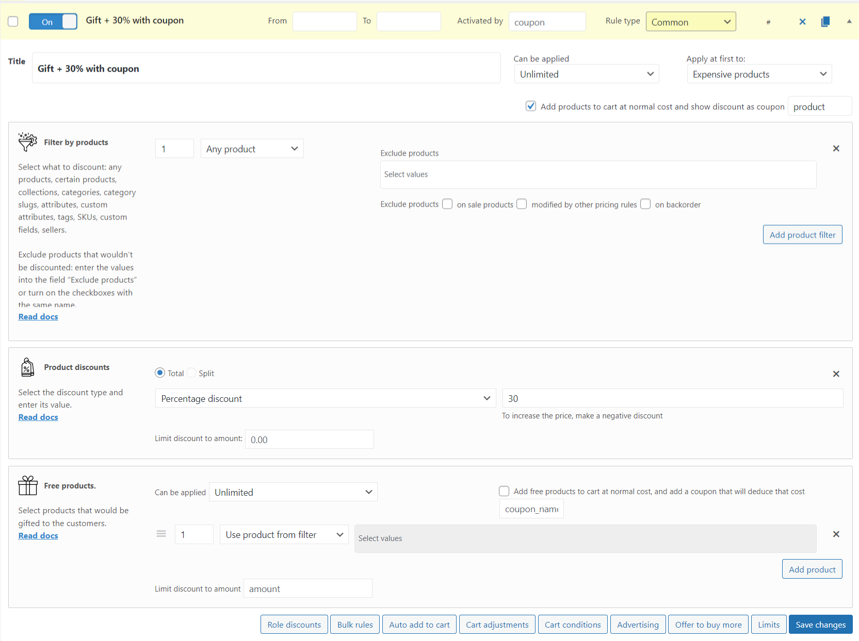Click the product coupon name field
Screen dimensions: 859x641
point(819,106)
